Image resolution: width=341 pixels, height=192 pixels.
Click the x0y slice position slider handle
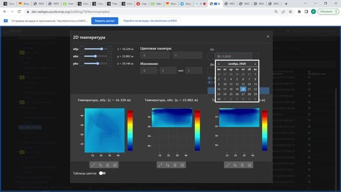(102, 49)
